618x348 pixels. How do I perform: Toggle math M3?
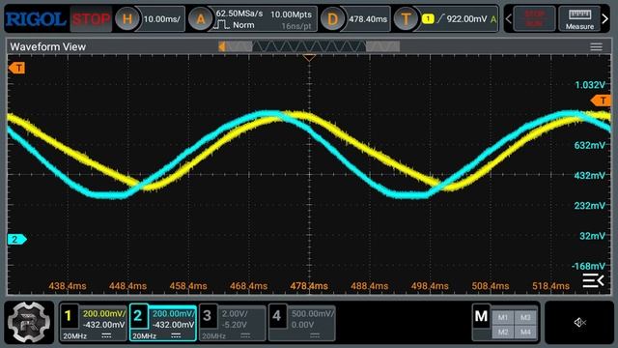525,317
